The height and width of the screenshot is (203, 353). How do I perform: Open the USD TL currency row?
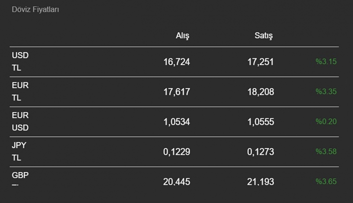20,61
